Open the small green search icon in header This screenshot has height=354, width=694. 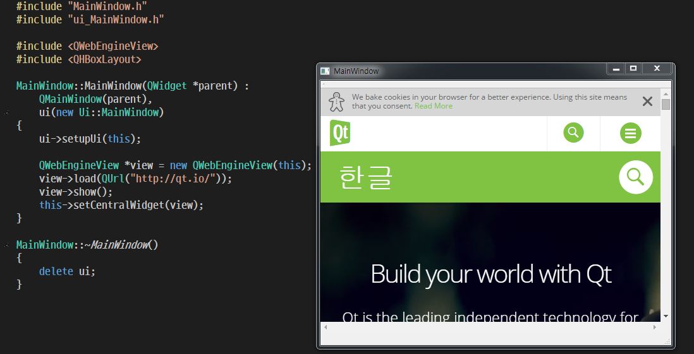(573, 133)
